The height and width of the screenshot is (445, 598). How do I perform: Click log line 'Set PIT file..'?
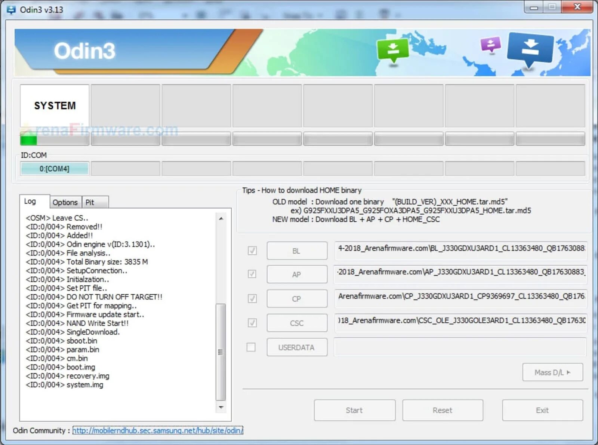pyautogui.click(x=66, y=288)
